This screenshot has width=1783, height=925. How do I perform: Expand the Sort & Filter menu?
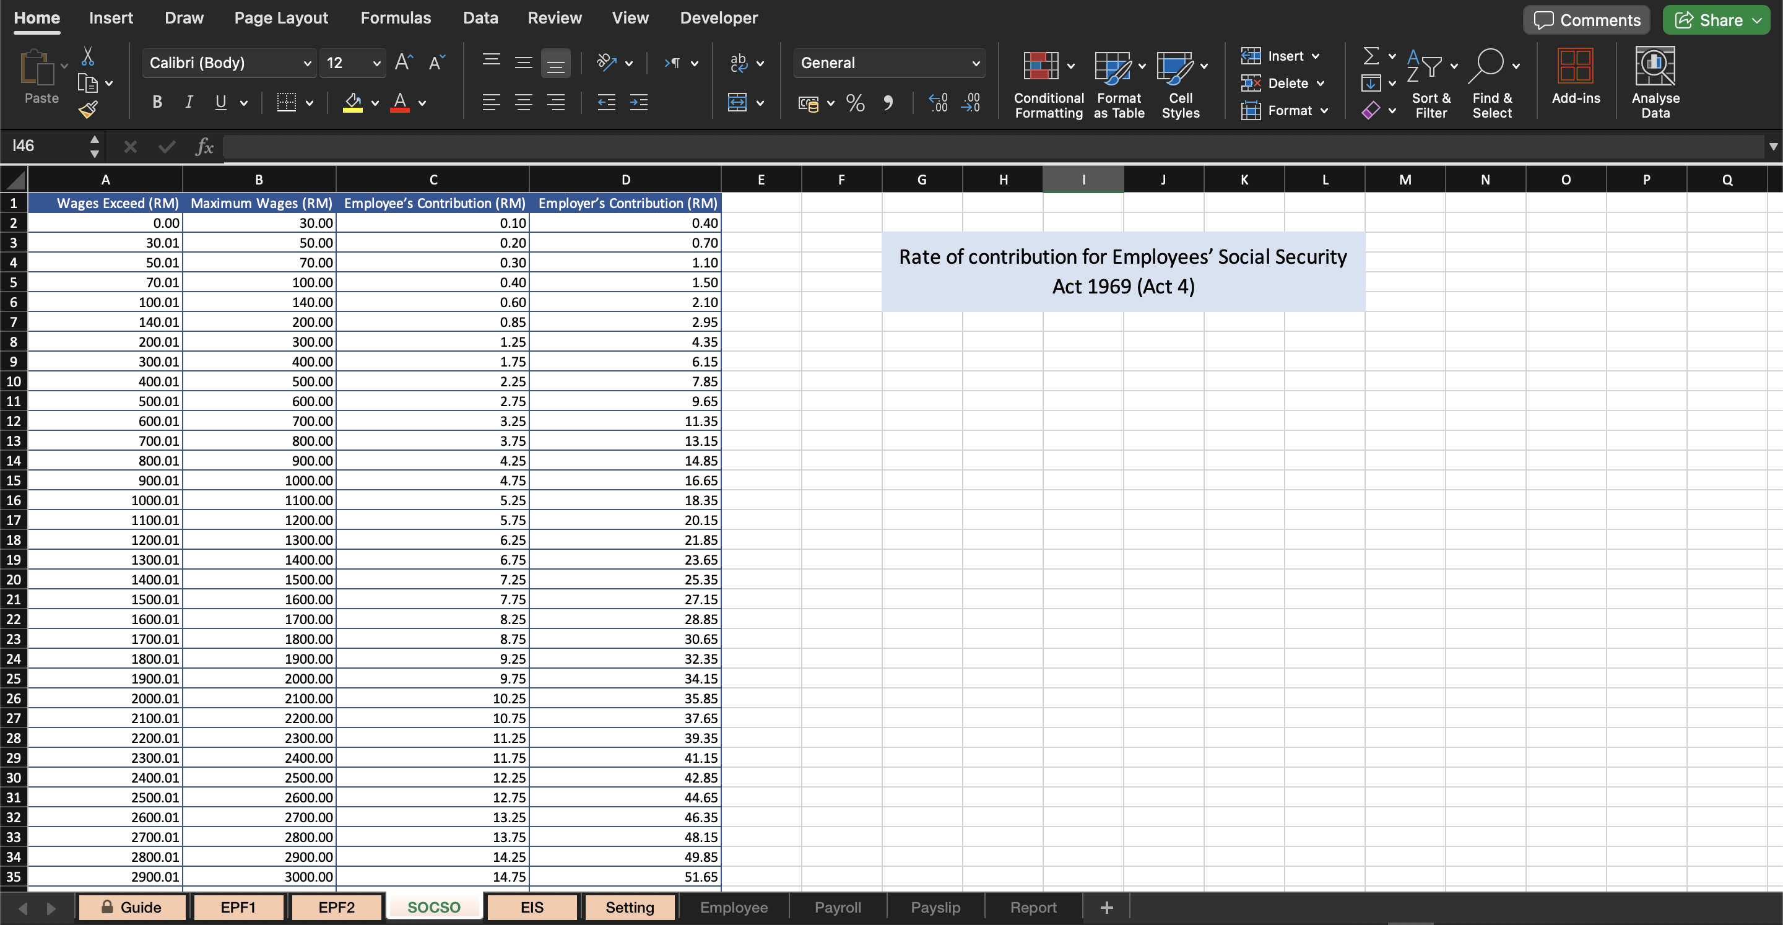[x=1454, y=66]
